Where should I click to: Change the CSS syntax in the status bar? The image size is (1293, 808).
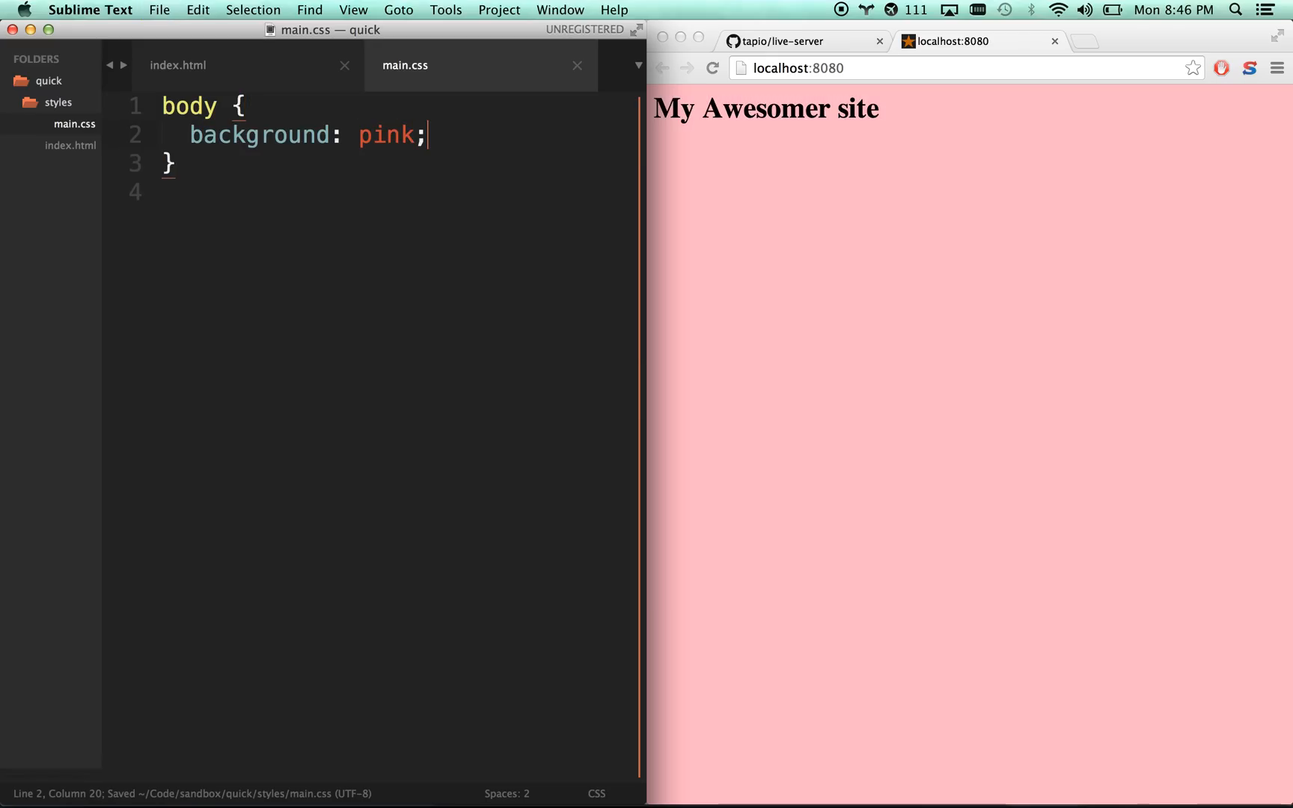(x=596, y=793)
